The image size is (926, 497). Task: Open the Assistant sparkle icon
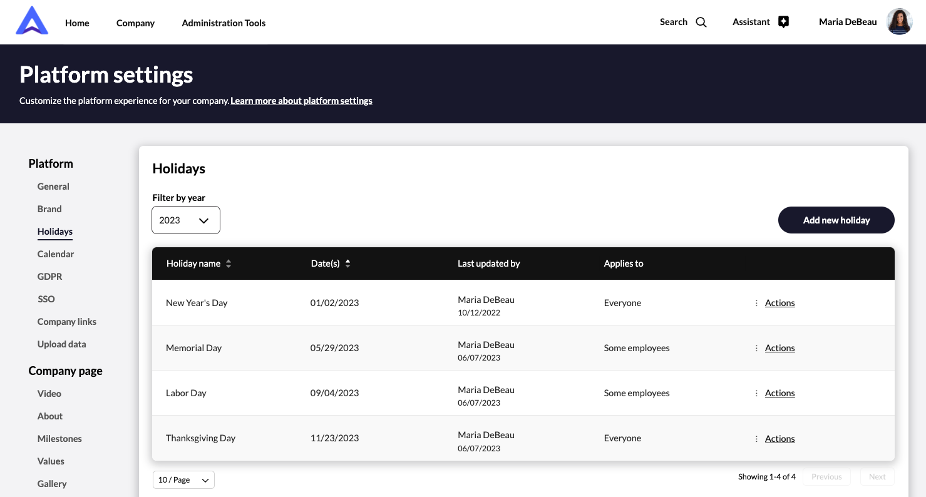click(783, 22)
